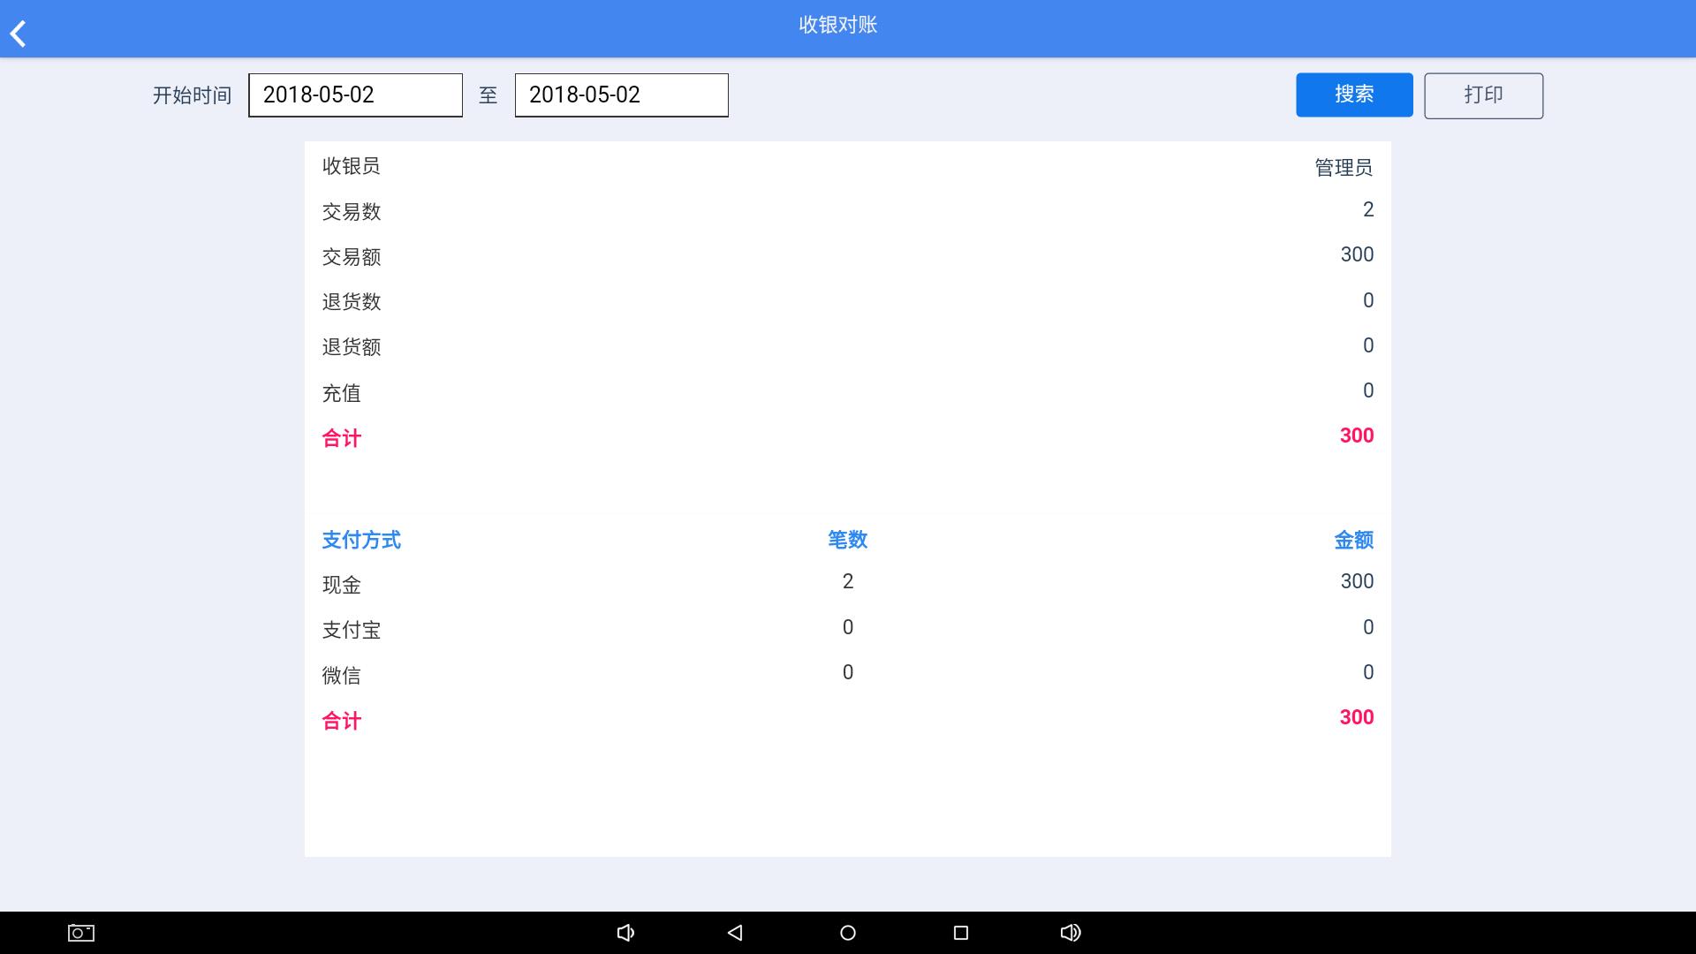Select the 笔数 column header

coord(847,540)
